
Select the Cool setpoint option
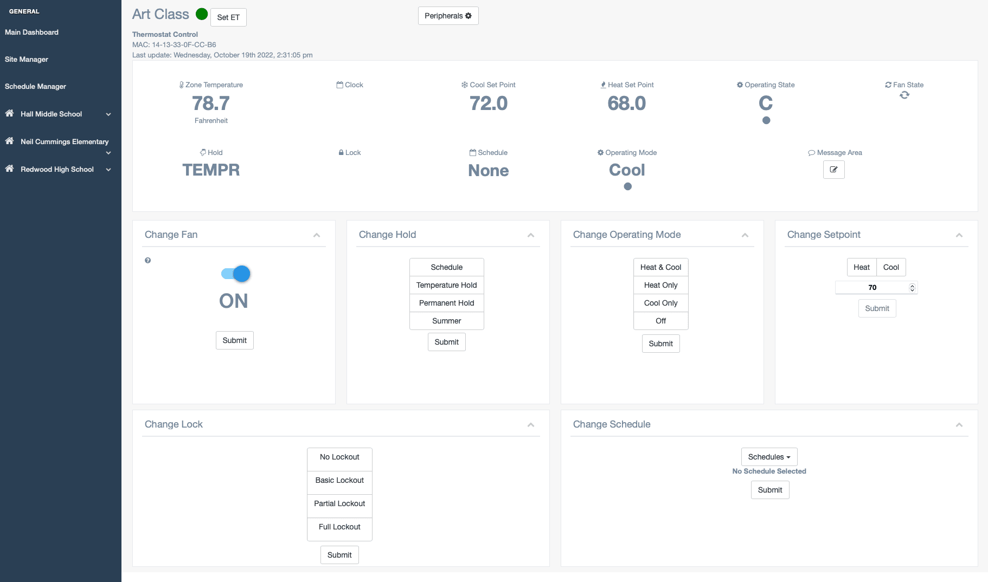click(x=891, y=267)
